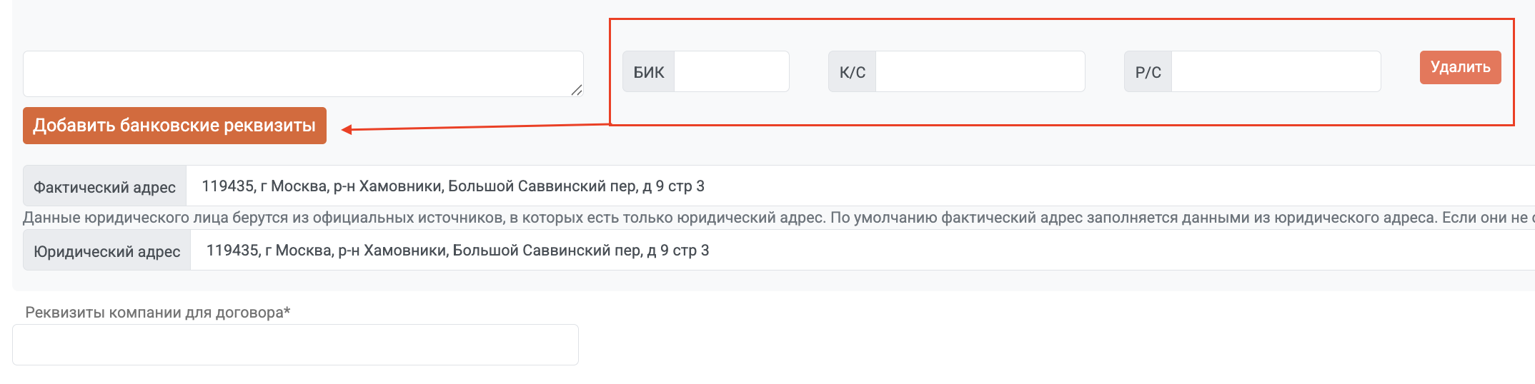Click the Удалить button
The width and height of the screenshot is (1535, 384).
pyautogui.click(x=1460, y=67)
